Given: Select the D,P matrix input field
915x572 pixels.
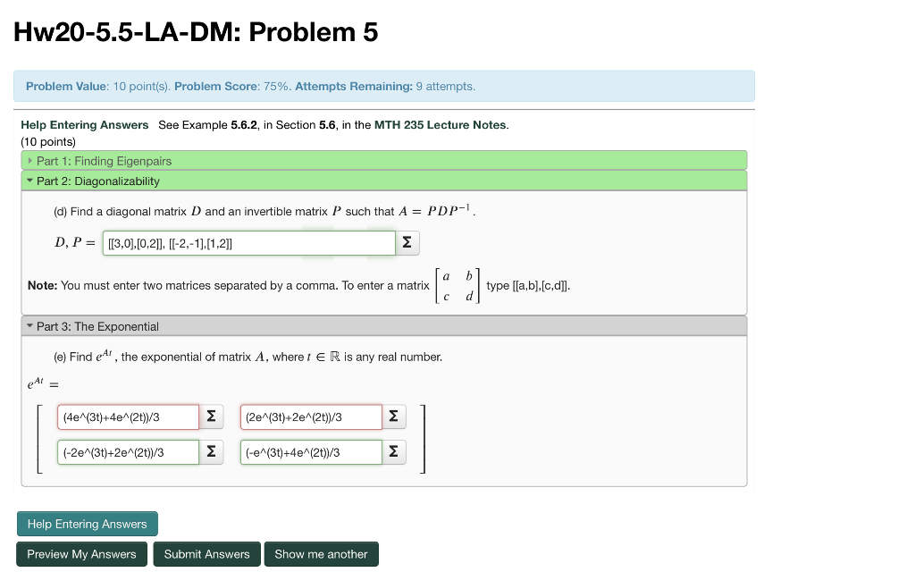Looking at the screenshot, I should coord(248,242).
